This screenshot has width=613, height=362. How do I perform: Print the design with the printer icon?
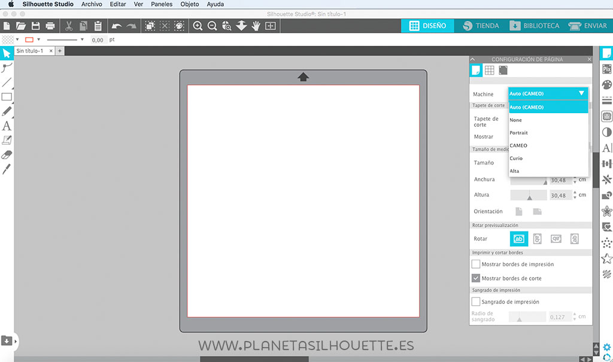50,26
